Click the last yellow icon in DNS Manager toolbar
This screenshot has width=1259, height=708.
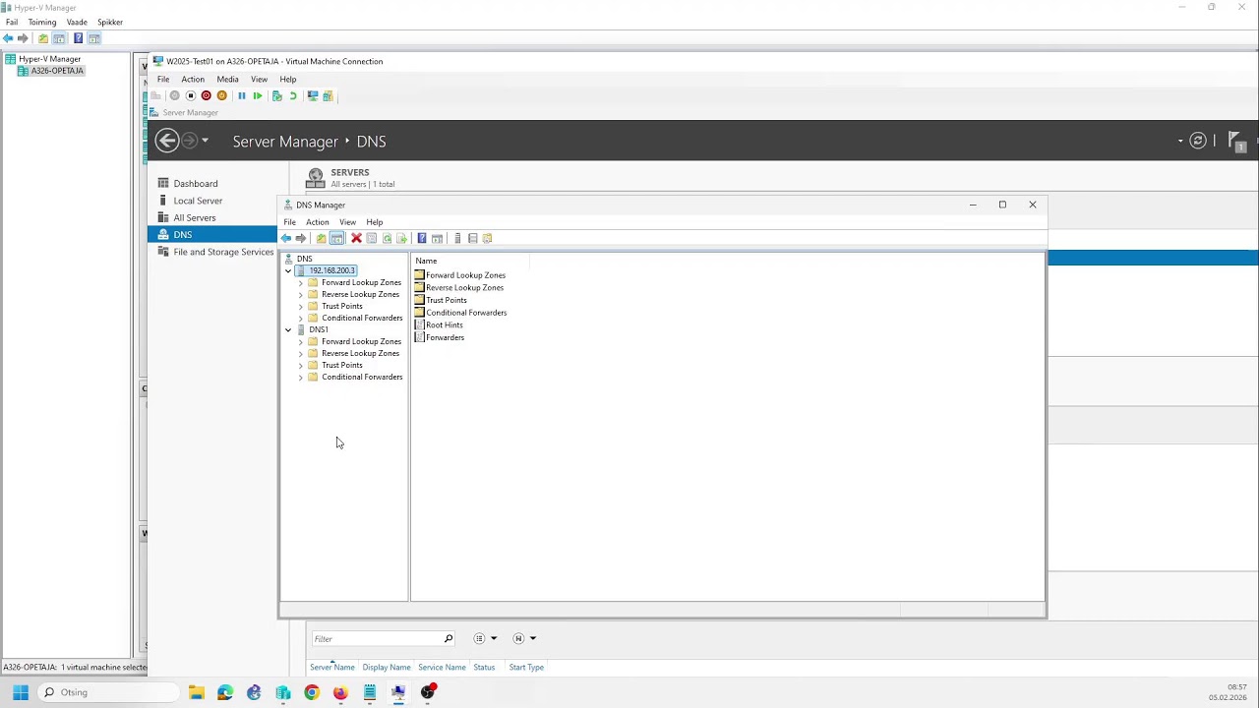[x=487, y=238]
